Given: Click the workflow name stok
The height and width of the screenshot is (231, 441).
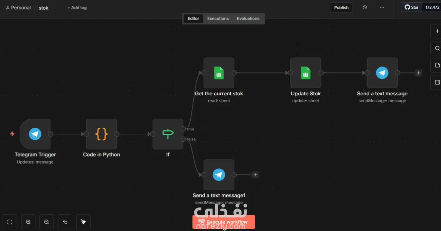Looking at the screenshot, I should pos(43,8).
